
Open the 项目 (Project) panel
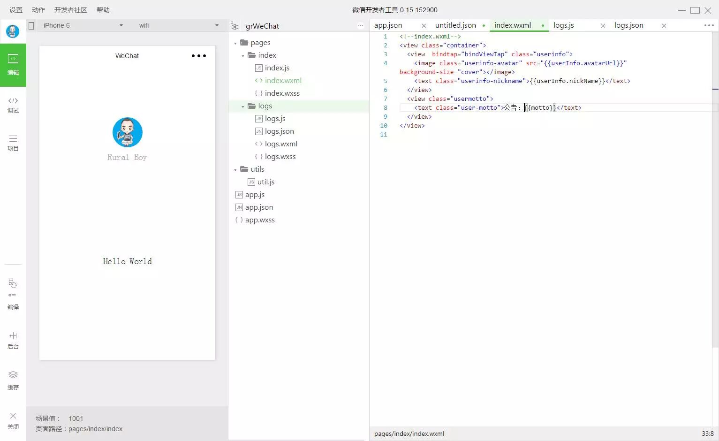coord(13,143)
